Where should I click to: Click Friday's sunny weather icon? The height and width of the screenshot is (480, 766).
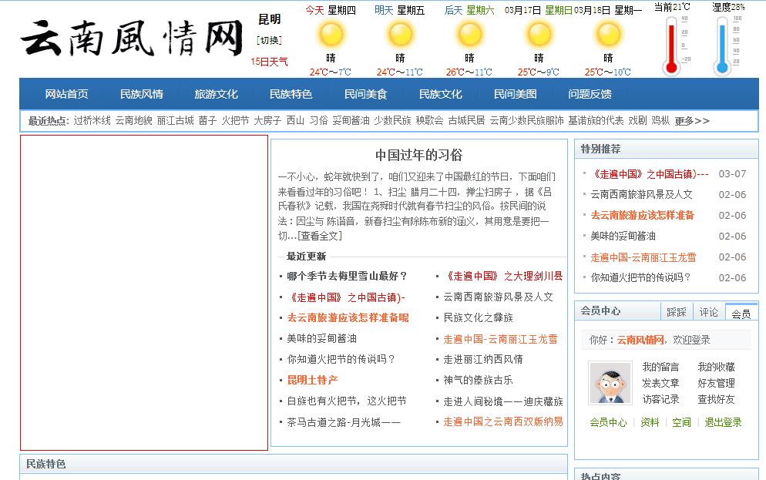coord(401,35)
